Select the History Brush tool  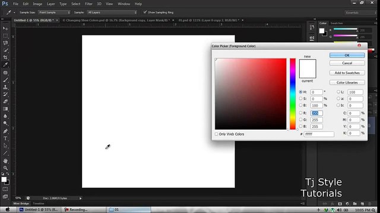[5, 95]
